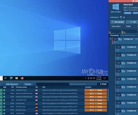The width and height of the screenshot is (138, 115).
Task: Download the PCAP file
Action: click(x=103, y=84)
